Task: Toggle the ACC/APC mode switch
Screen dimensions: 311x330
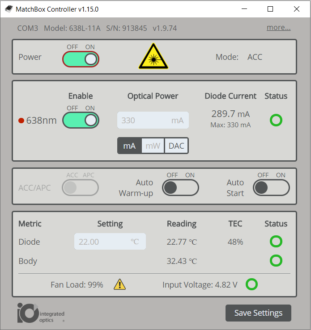Action: click(x=81, y=188)
